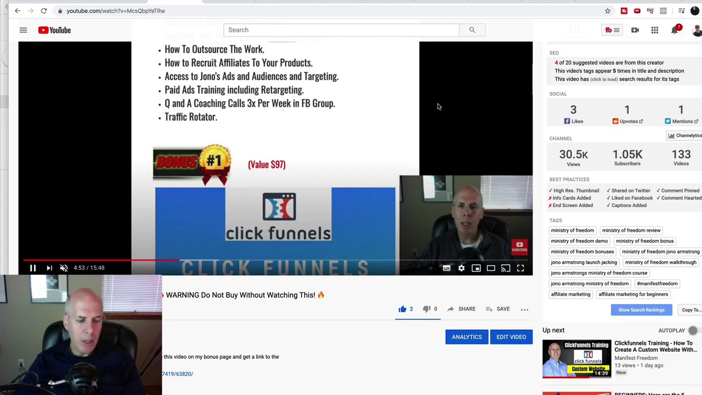702x395 pixels.
Task: Click the ANALYTICS button
Action: [467, 337]
